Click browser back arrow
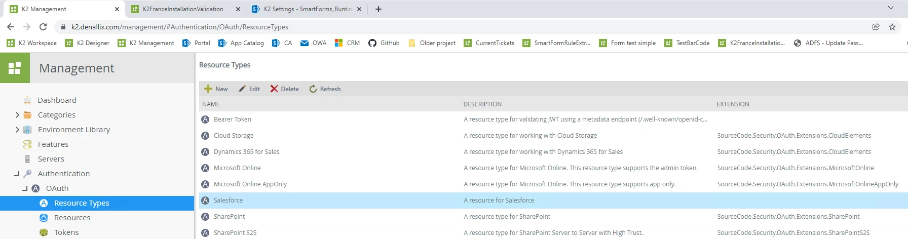 click(11, 27)
